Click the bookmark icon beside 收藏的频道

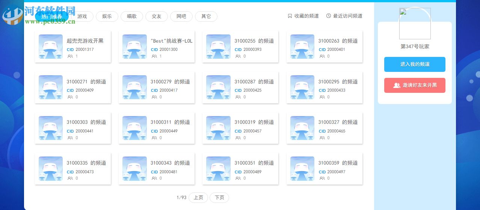290,16
